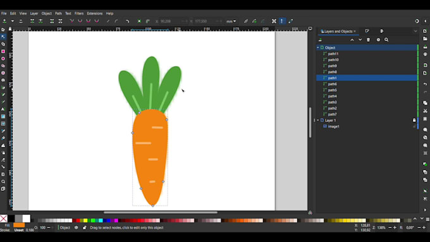The height and width of the screenshot is (242, 430).
Task: Add new layer icon in Layers panel
Action: click(321, 40)
